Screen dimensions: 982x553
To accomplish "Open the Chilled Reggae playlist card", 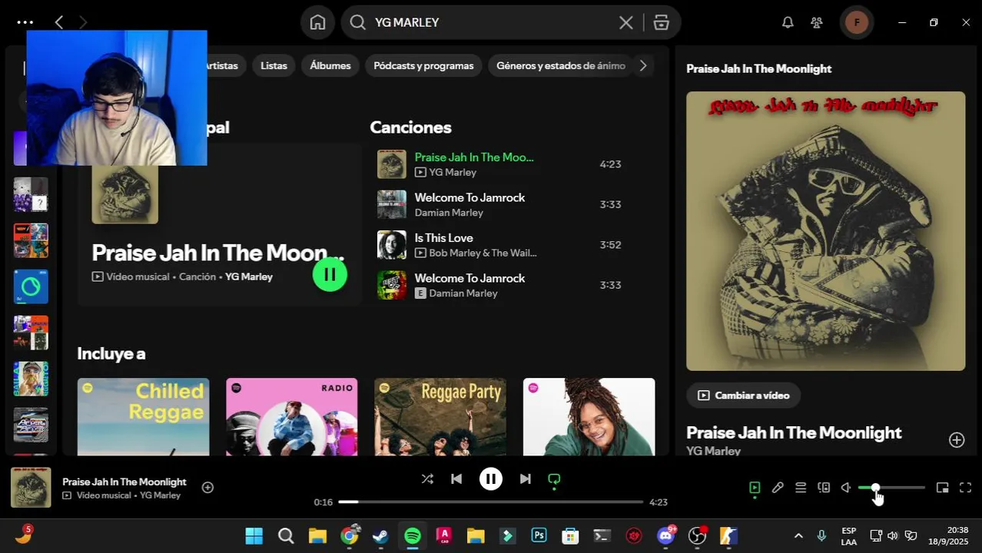I will [143, 416].
